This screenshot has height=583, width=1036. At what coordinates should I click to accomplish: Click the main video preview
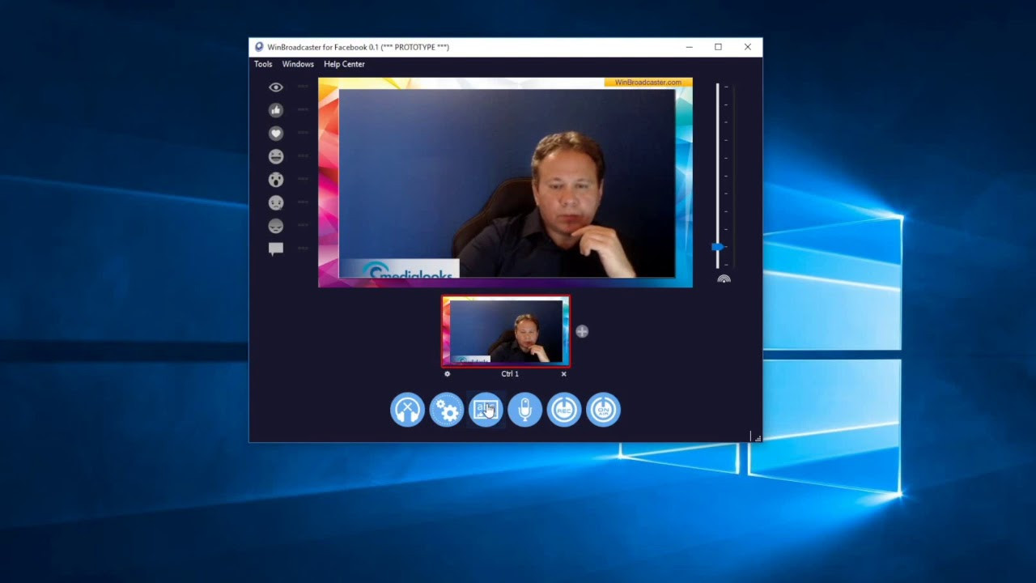[x=505, y=182]
